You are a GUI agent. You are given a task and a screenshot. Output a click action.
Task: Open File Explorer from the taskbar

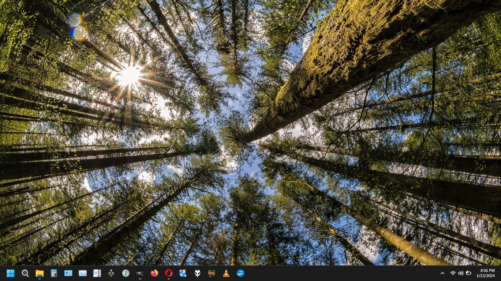pos(40,273)
